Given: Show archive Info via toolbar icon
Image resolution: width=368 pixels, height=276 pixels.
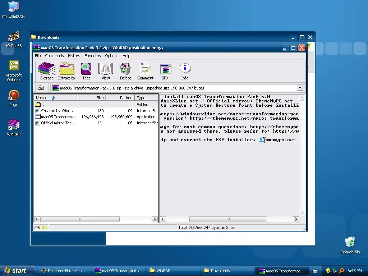Looking at the screenshot, I should (x=185, y=71).
